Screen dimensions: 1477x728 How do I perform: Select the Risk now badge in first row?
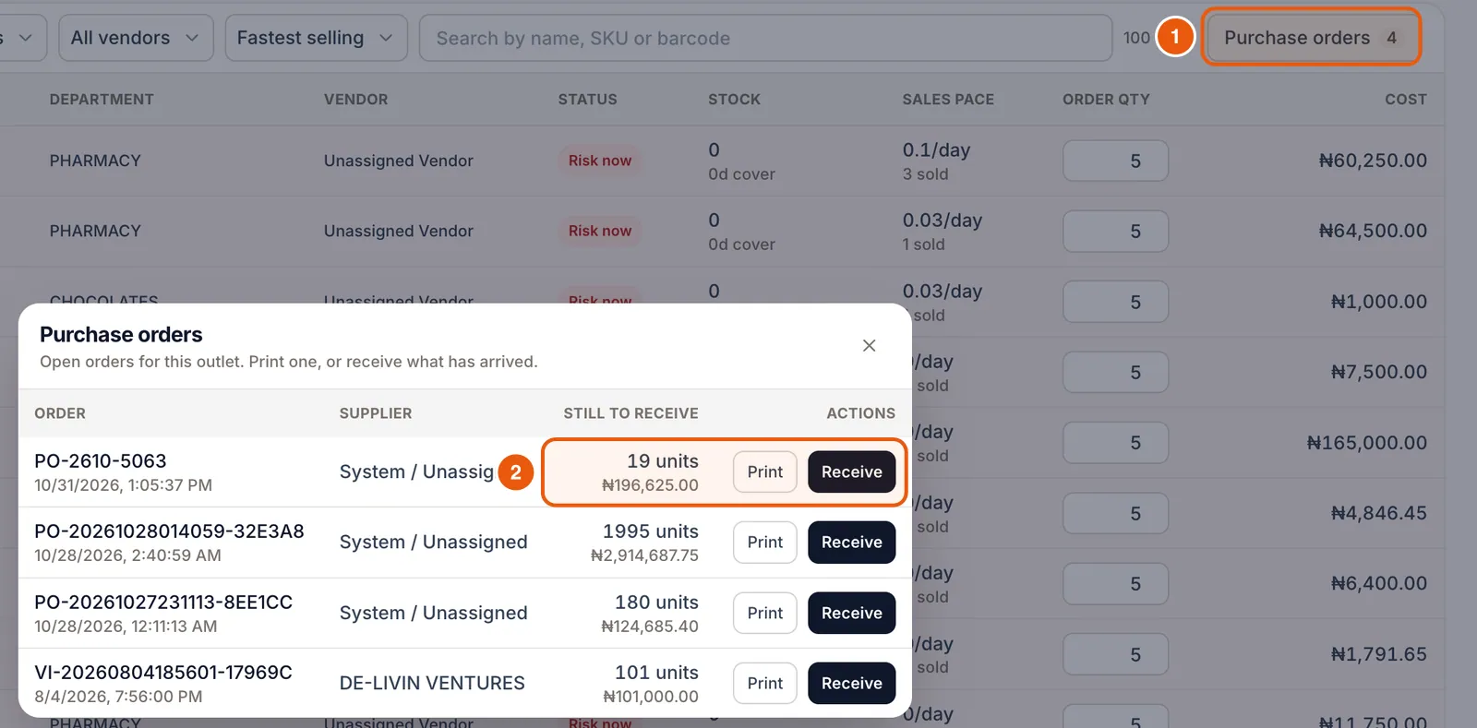tap(600, 161)
